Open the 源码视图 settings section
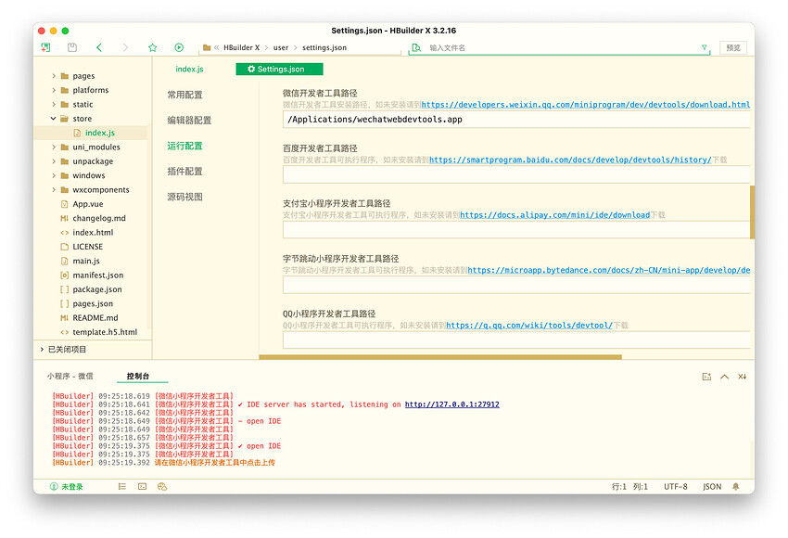788x538 pixels. 184,197
